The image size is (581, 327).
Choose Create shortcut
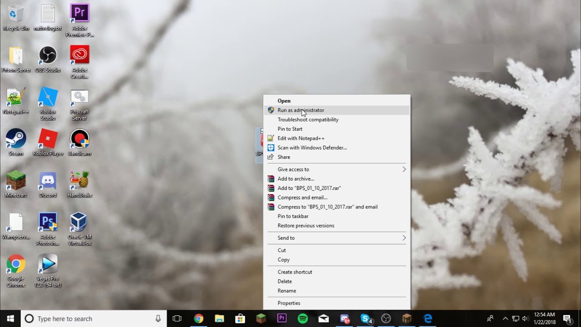coord(336,272)
